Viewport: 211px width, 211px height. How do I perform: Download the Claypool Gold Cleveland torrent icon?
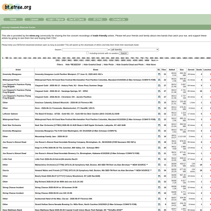pos(159,97)
